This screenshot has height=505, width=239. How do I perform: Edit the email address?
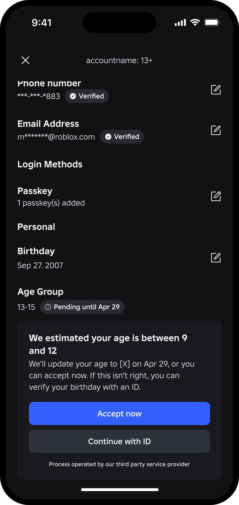[216, 130]
